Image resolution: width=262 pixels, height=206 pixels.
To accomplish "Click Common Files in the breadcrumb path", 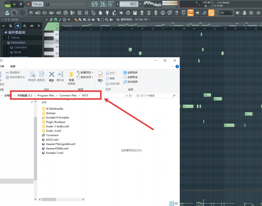I will (68, 95).
